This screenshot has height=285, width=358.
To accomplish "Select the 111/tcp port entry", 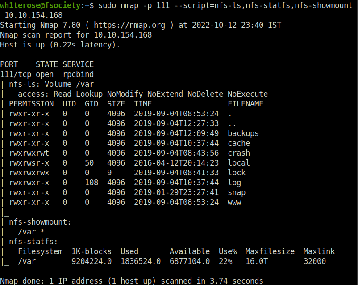I will tap(16, 74).
